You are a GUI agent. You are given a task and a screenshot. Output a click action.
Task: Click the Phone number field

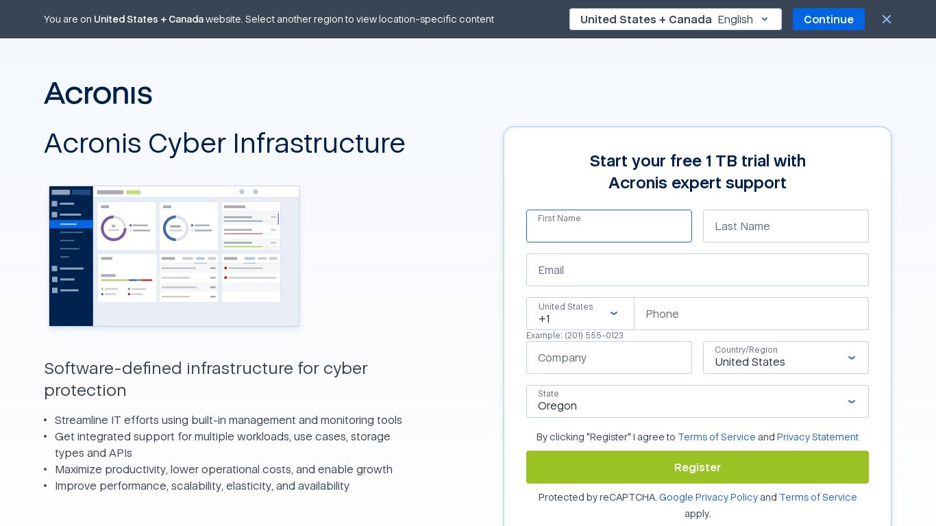[x=751, y=314]
